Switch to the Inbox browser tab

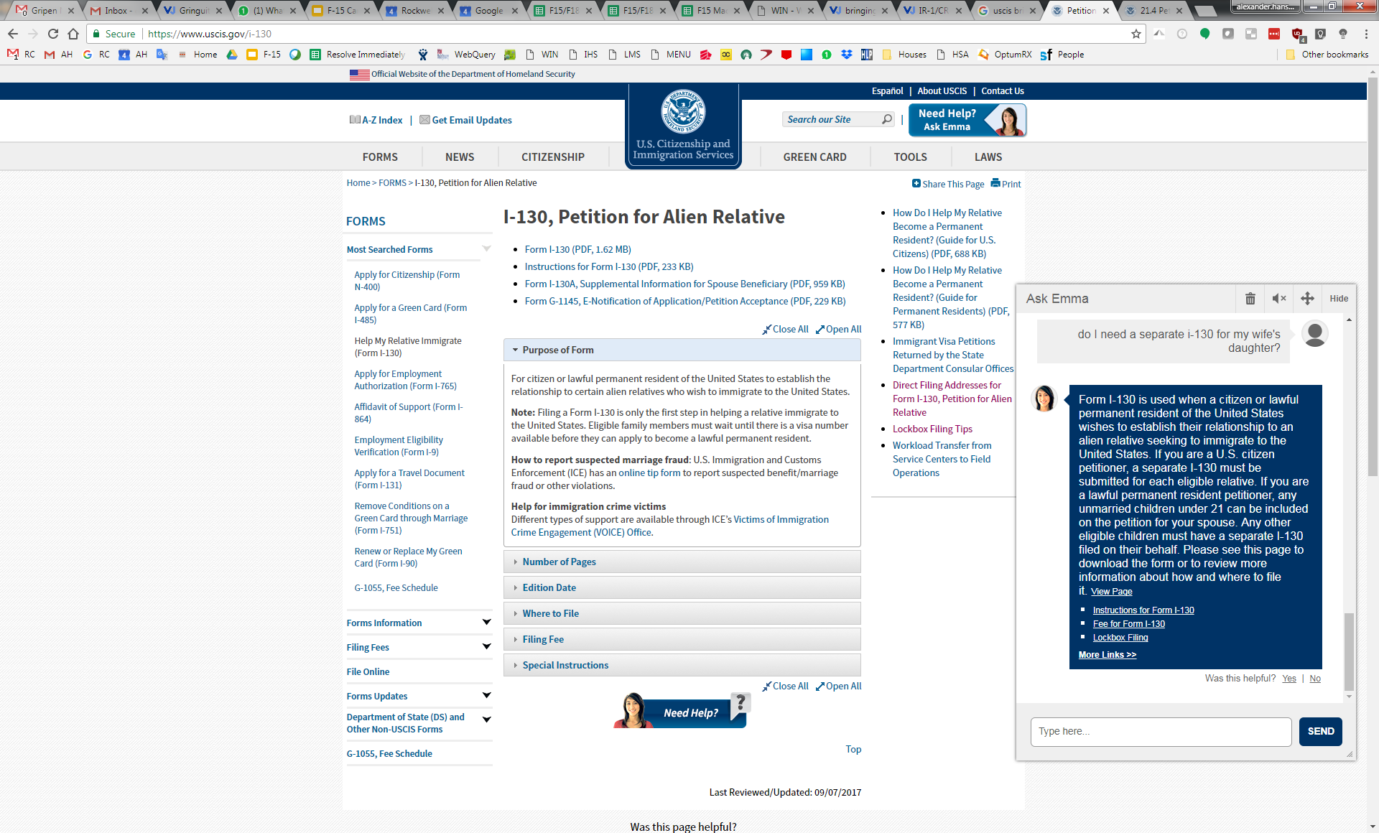coord(119,10)
